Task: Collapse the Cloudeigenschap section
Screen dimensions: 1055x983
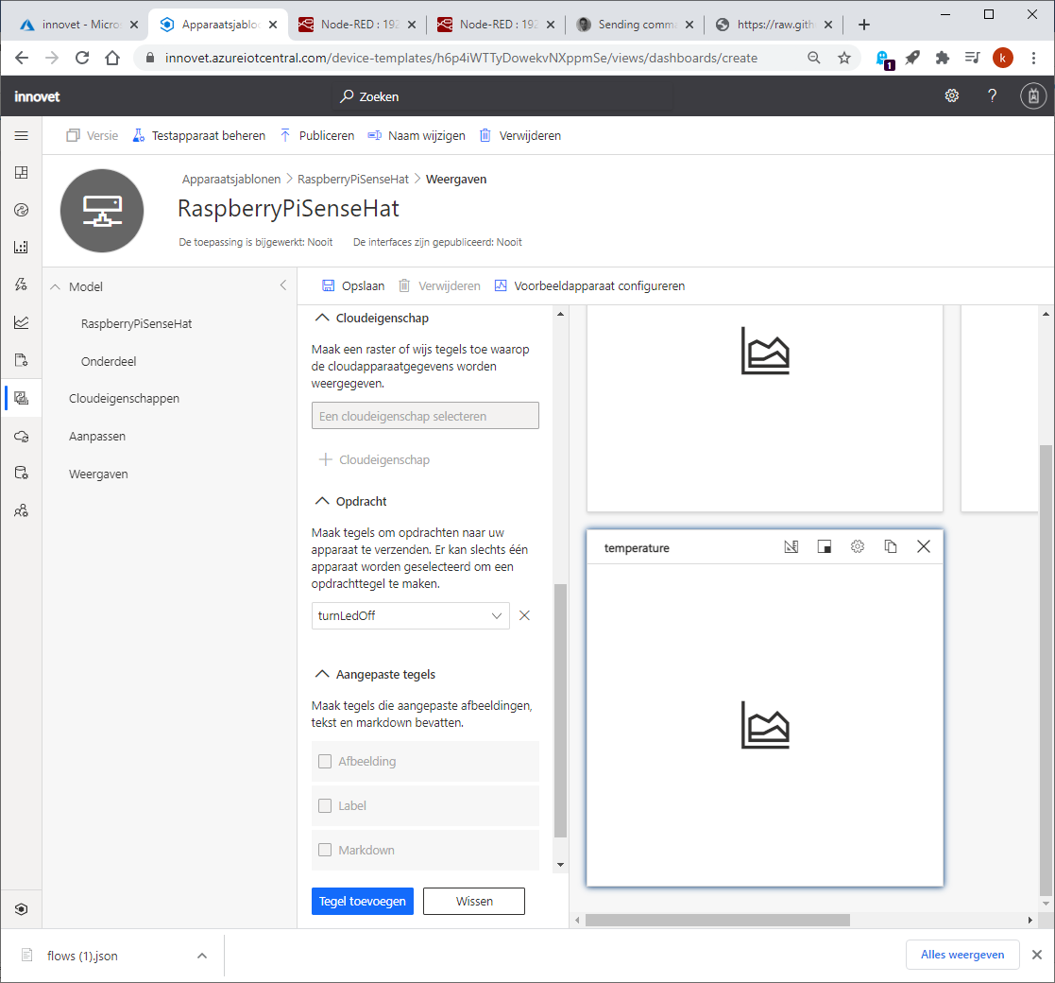Action: pyautogui.click(x=322, y=318)
